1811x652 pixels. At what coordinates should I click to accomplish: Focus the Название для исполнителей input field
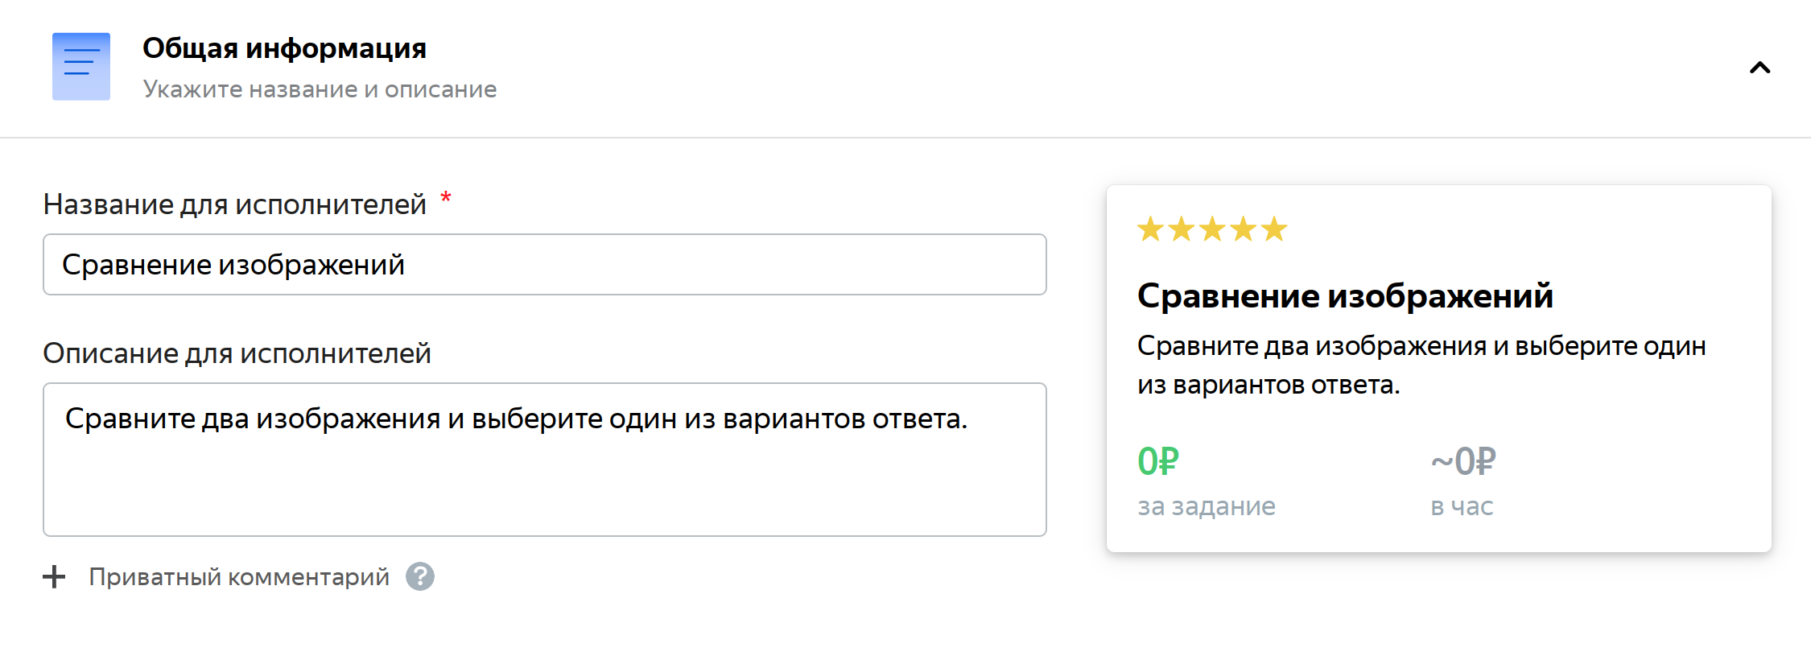tap(545, 265)
